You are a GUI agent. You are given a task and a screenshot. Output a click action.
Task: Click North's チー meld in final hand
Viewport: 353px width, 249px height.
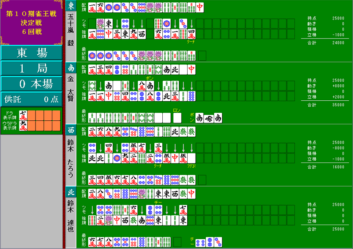coord(209,242)
